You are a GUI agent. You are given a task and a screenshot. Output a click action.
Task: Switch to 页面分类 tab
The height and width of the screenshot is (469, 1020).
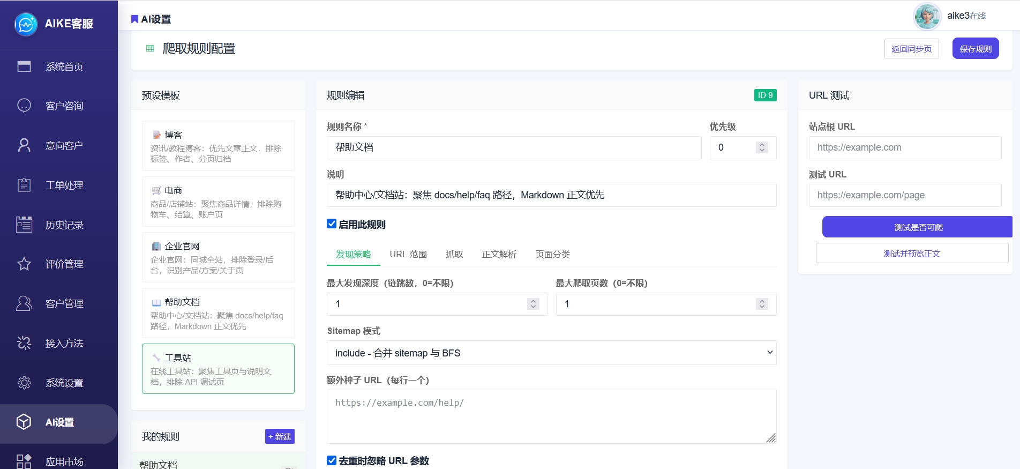pyautogui.click(x=553, y=254)
